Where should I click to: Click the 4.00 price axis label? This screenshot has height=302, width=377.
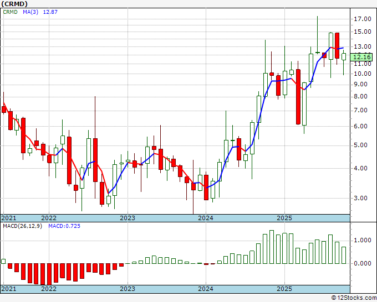(360, 168)
